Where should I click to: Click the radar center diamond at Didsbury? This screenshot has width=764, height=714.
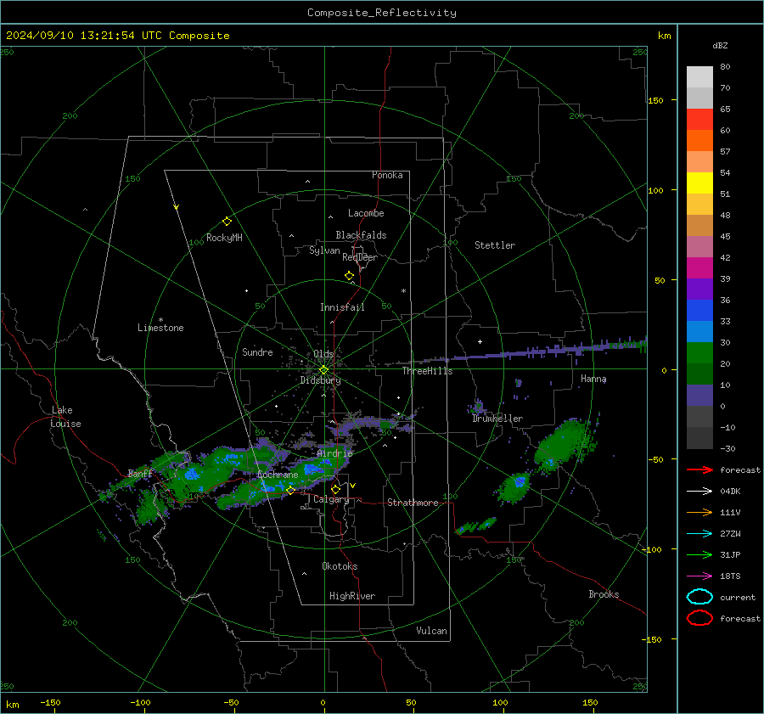[323, 370]
